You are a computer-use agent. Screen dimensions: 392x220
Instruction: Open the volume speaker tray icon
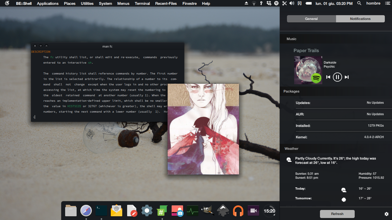click(292, 3)
